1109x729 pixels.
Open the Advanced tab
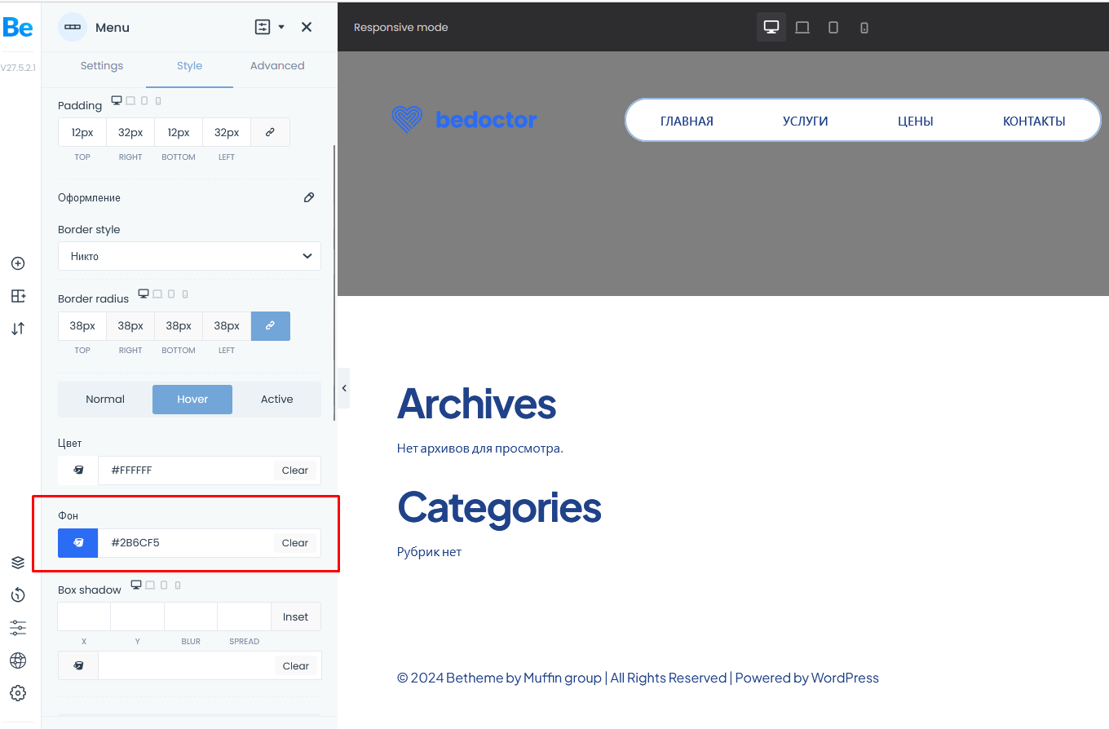277,66
